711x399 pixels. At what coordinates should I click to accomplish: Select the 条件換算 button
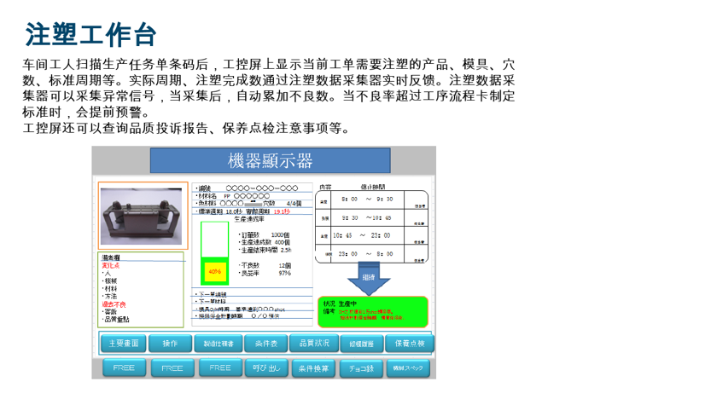tap(312, 368)
